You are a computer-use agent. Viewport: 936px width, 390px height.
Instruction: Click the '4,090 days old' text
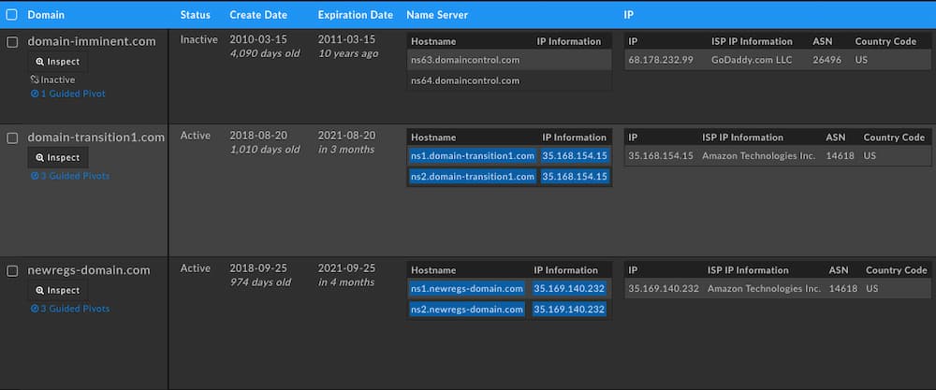click(x=265, y=53)
